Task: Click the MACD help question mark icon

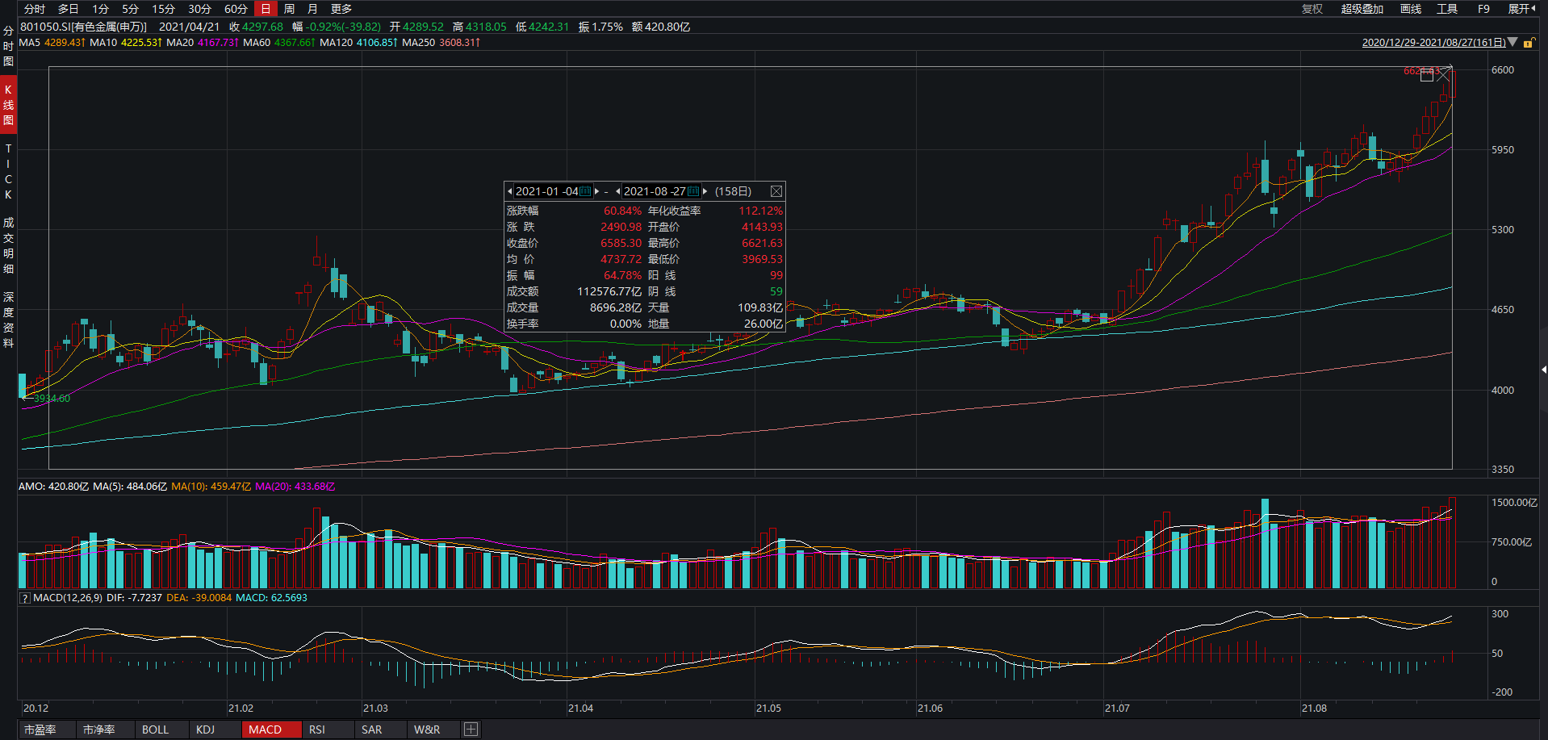Action: (x=24, y=598)
